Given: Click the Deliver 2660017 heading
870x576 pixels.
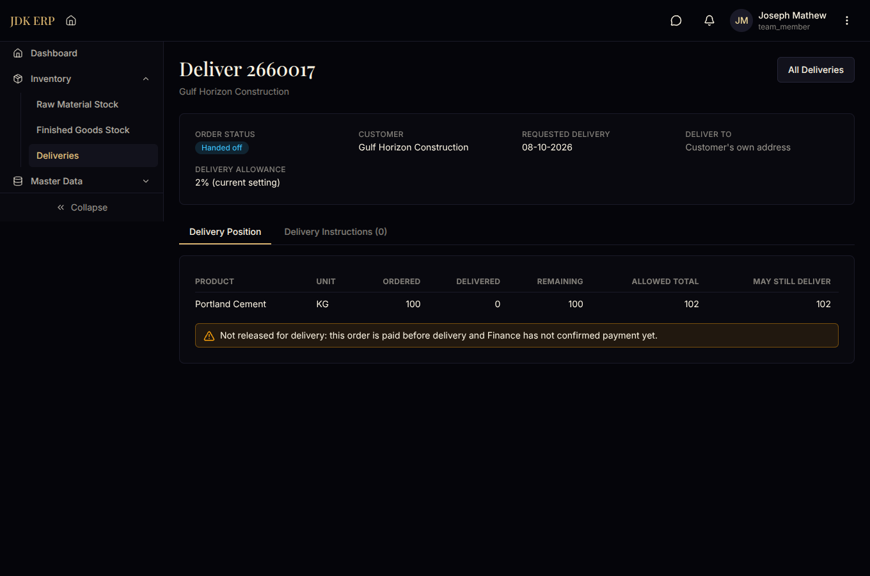Looking at the screenshot, I should [x=247, y=69].
